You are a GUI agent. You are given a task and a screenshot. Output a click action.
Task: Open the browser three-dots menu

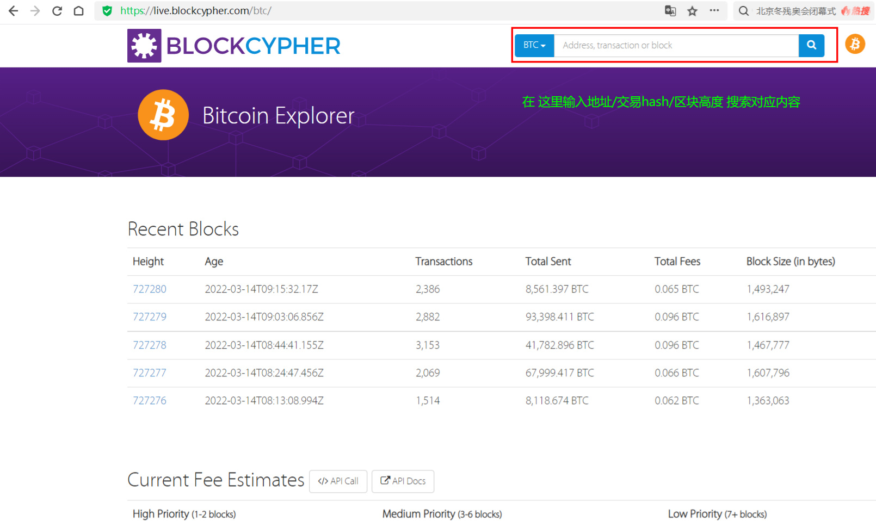(714, 10)
